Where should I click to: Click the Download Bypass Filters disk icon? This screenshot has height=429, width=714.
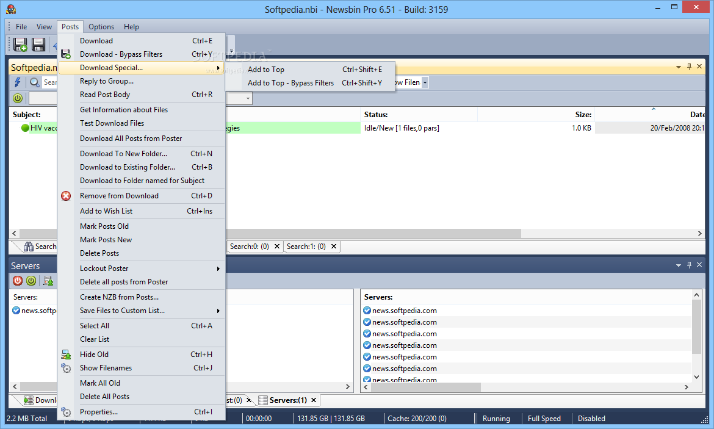point(66,54)
